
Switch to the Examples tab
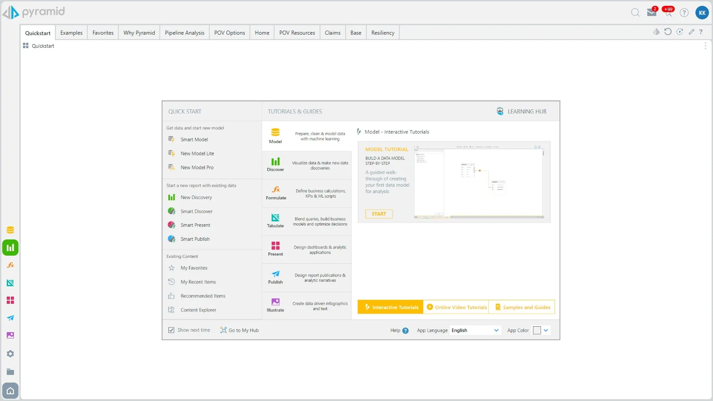pos(72,33)
